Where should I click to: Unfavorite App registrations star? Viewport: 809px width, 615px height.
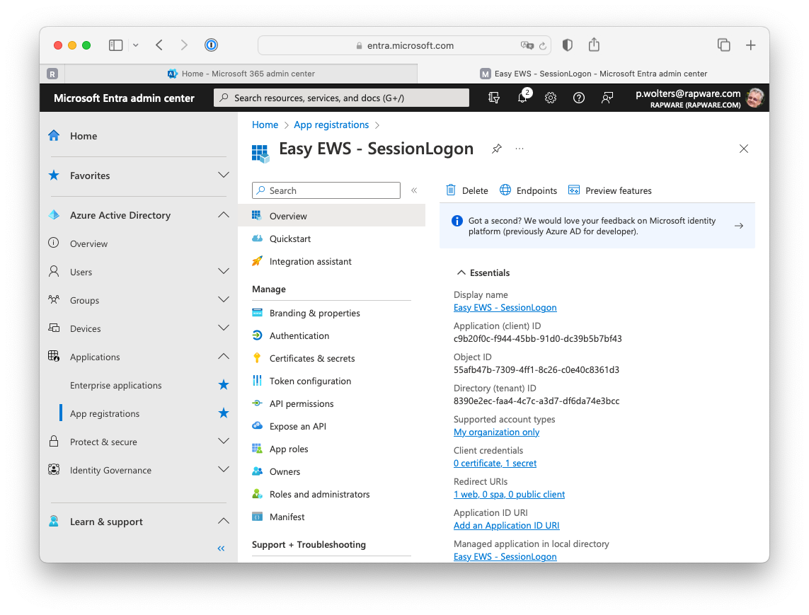(224, 413)
